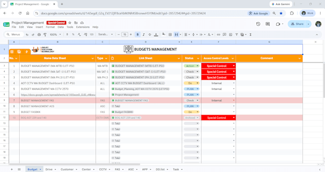Click the Functions sigma icon
Viewport: 325px width, 172px height.
[x=250, y=34]
